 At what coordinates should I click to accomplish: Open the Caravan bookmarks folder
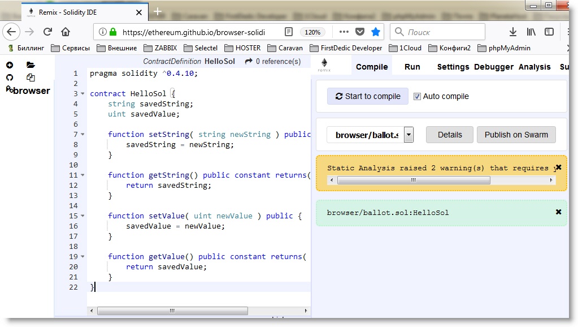(x=285, y=48)
